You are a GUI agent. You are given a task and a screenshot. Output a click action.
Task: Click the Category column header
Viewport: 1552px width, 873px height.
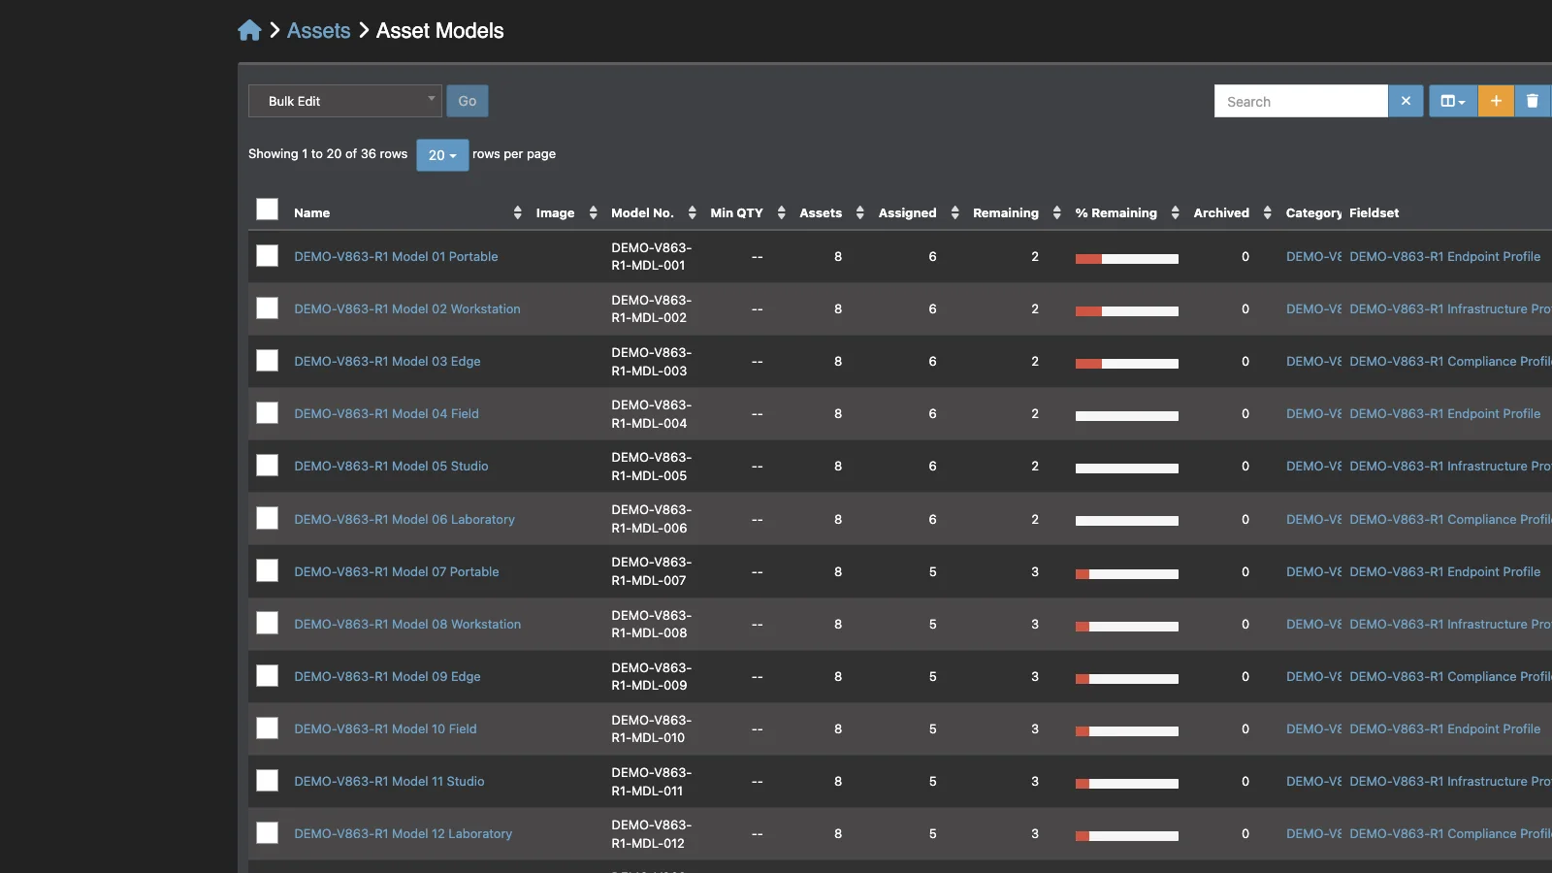point(1313,212)
